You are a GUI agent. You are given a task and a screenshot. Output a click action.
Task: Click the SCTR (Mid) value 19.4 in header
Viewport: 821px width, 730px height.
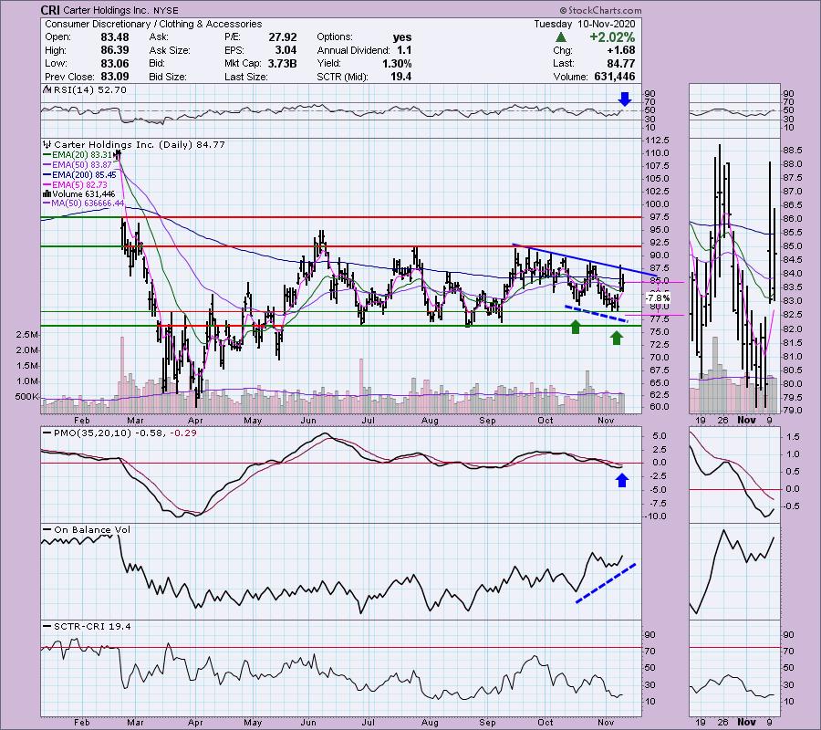pos(400,77)
